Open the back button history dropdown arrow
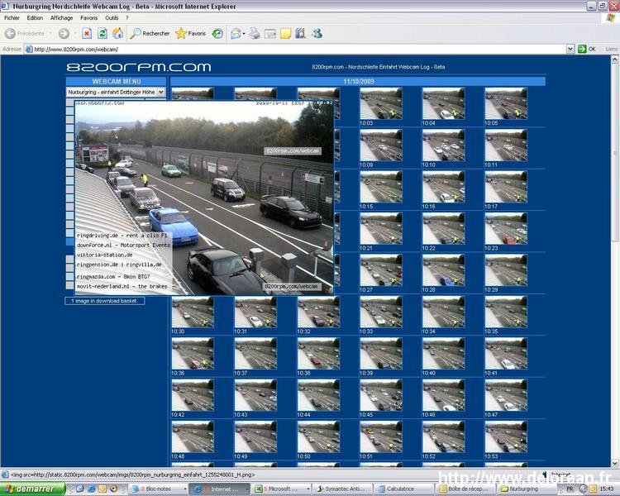The height and width of the screenshot is (496, 620). coord(50,34)
